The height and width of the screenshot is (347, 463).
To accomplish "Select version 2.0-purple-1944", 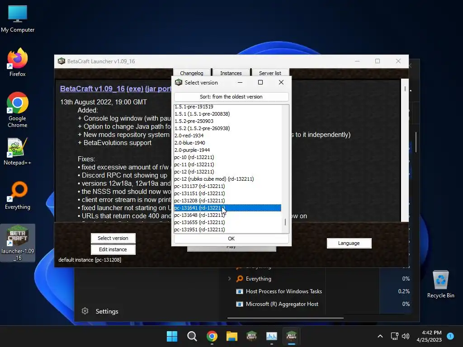I will point(227,150).
